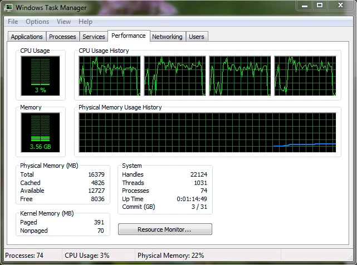The image size is (357, 265).
Task: Switch to the Processes tab
Action: pos(62,37)
